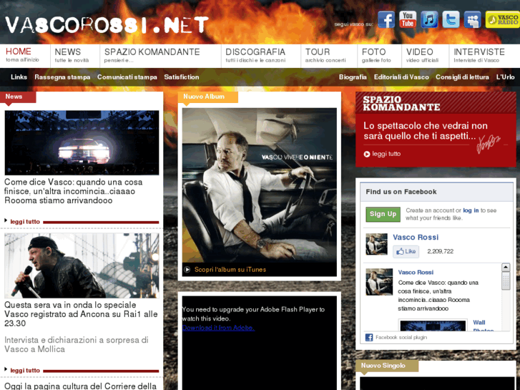
Task: Click headline Come dice Vasco: quando una cosa finisce
Action: [73, 191]
